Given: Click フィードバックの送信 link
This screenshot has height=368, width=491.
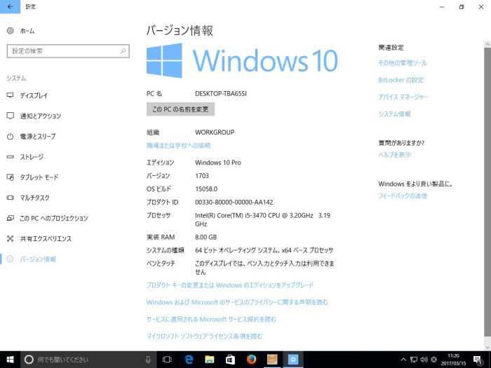Looking at the screenshot, I should (403, 196).
